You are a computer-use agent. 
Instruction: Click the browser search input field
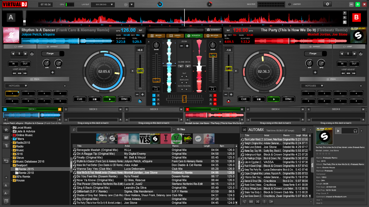tap(124, 130)
